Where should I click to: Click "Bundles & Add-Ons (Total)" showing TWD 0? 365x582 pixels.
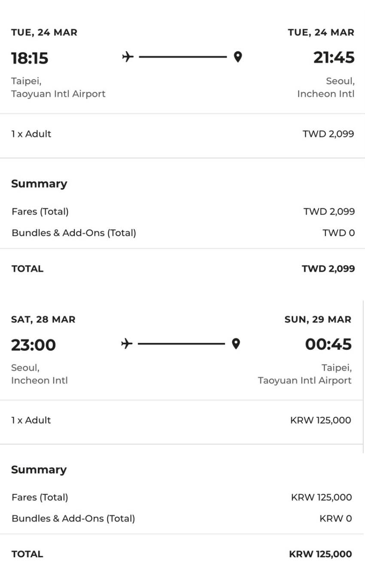(x=74, y=233)
